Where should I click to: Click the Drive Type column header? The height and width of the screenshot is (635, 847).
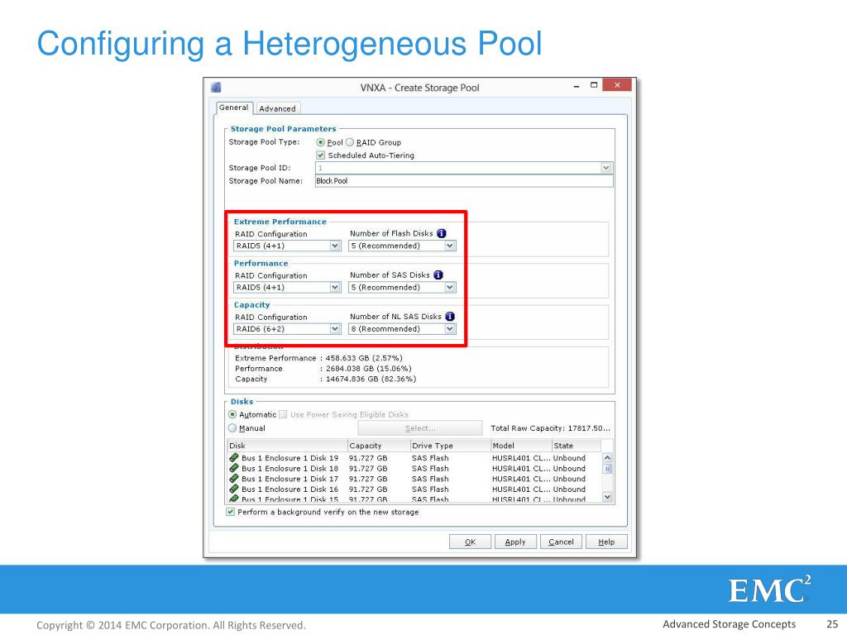tap(451, 446)
